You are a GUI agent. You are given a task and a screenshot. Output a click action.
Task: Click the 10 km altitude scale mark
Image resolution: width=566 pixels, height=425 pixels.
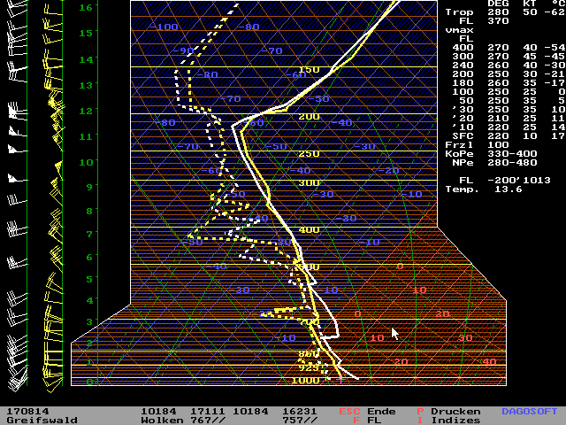tap(87, 162)
